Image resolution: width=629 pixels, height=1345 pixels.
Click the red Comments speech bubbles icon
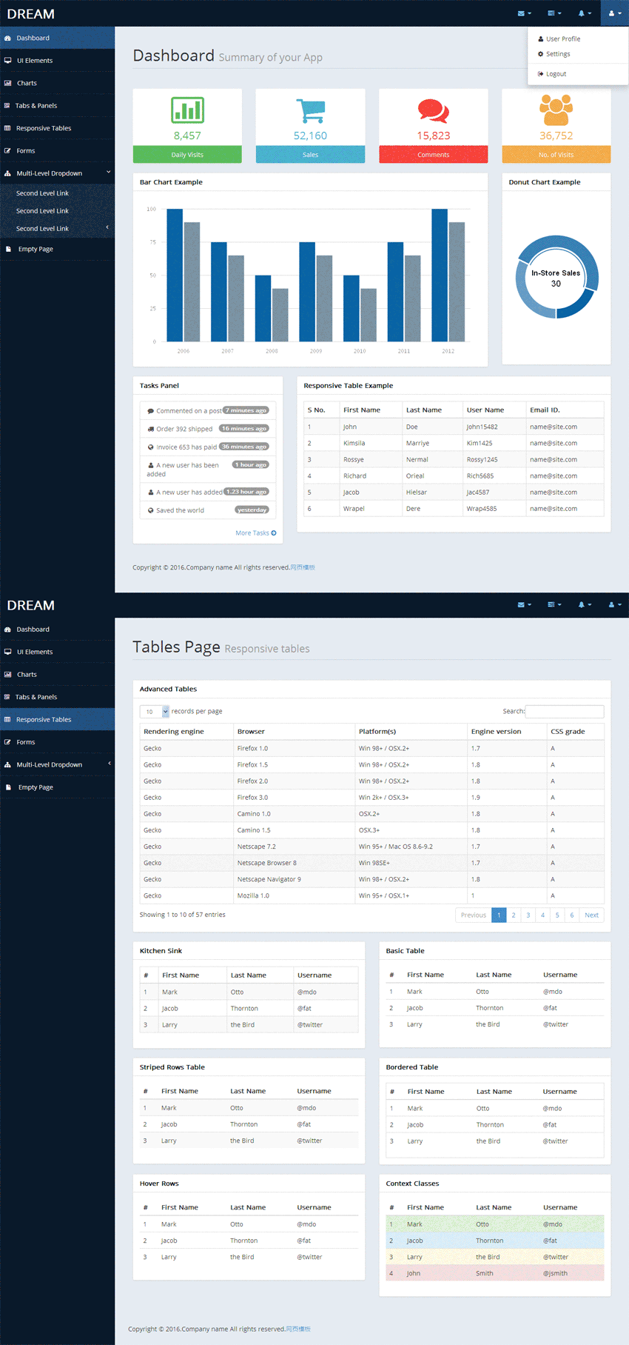(433, 111)
